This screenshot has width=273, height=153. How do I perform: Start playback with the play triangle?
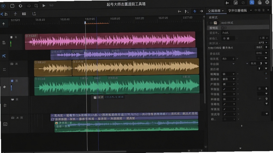[x=44, y=5]
